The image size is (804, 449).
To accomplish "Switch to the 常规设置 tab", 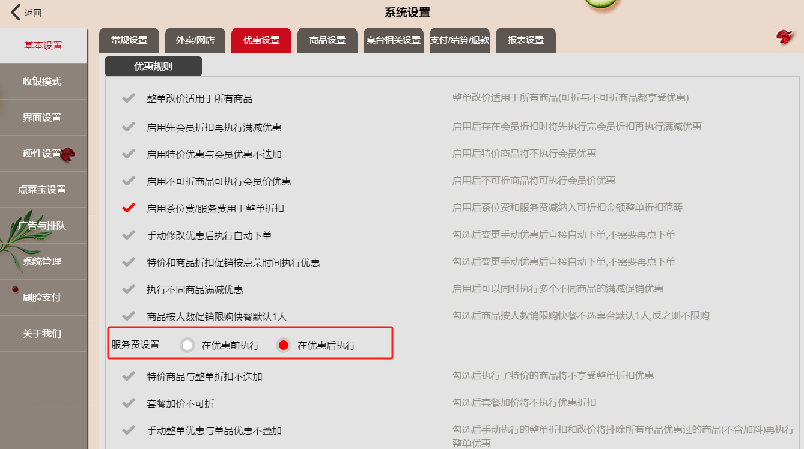I will tap(129, 40).
